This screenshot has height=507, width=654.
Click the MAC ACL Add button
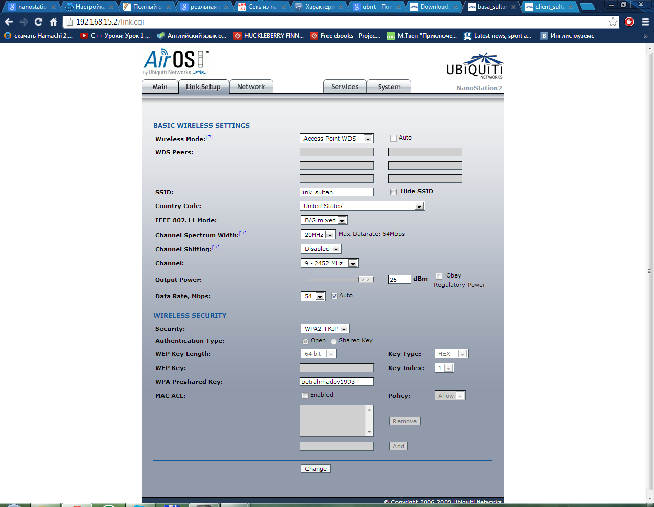coord(399,446)
